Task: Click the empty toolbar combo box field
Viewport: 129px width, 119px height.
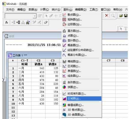Action: [19, 16]
